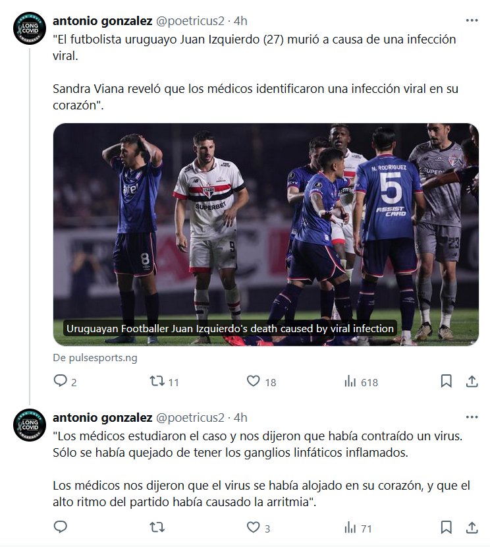Open antonio gonzalez profile from first tweet
The image size is (490, 547).
[x=103, y=21]
